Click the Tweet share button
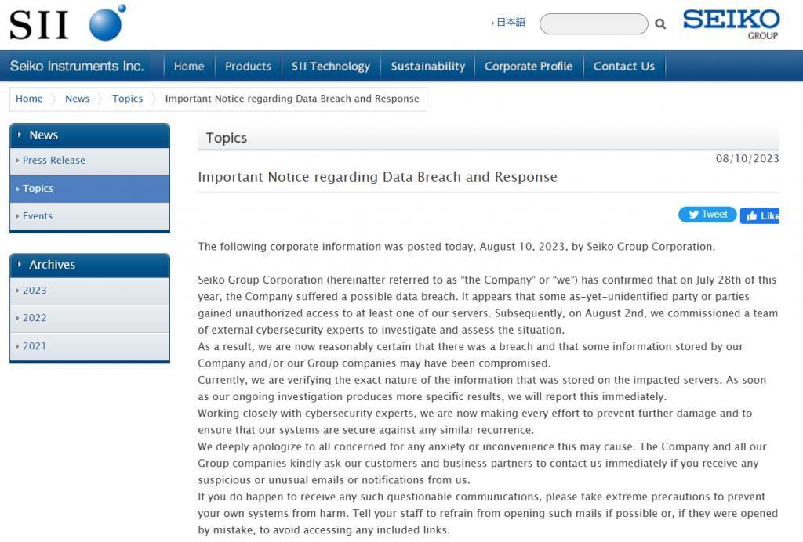Viewport: 803px width, 542px height. point(707,215)
